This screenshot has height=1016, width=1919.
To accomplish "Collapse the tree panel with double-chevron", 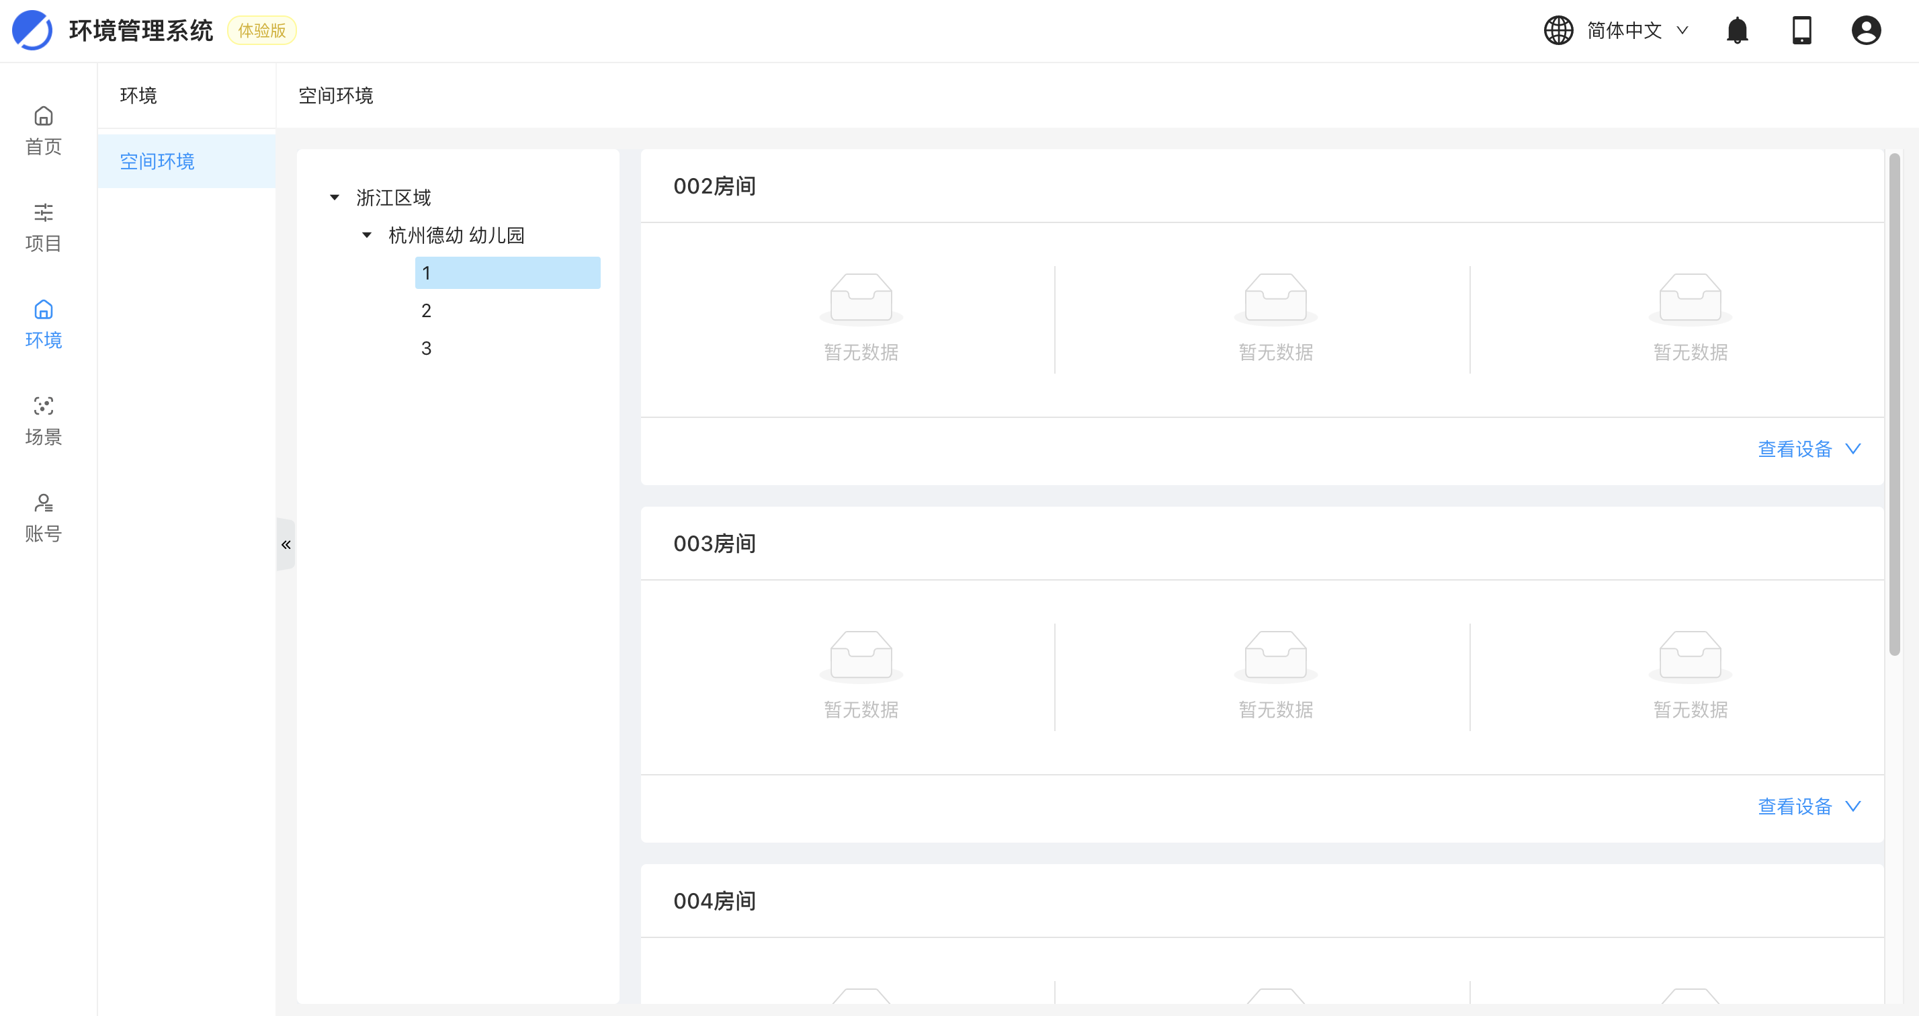I will click(x=286, y=544).
